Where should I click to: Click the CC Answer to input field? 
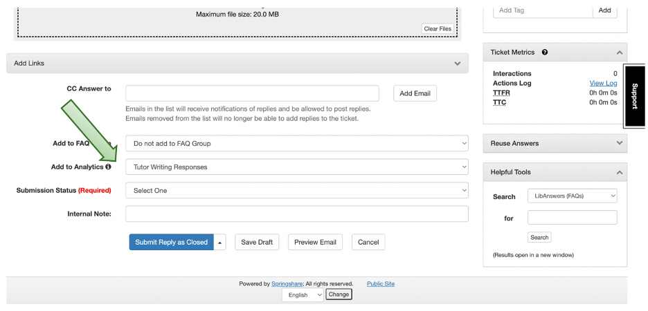click(x=252, y=93)
